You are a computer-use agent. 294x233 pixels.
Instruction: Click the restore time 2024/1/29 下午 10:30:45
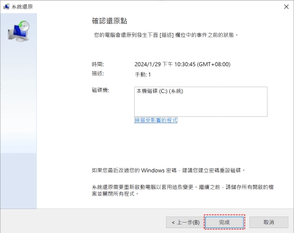pos(183,64)
